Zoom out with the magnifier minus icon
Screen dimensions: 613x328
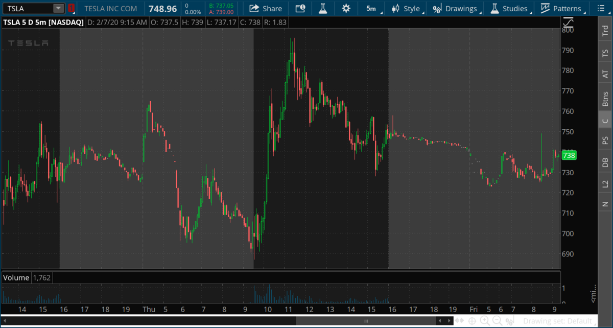[497, 321]
